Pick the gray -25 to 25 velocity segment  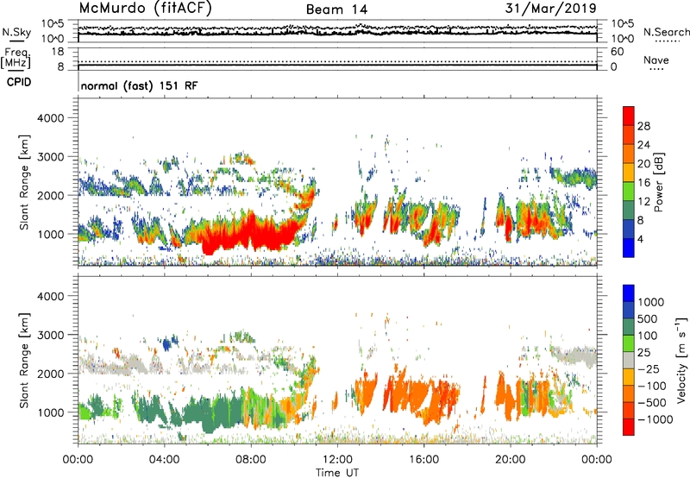[629, 360]
